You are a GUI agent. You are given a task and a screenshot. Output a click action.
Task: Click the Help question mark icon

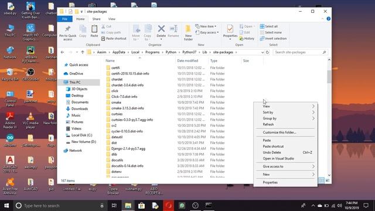[328, 19]
